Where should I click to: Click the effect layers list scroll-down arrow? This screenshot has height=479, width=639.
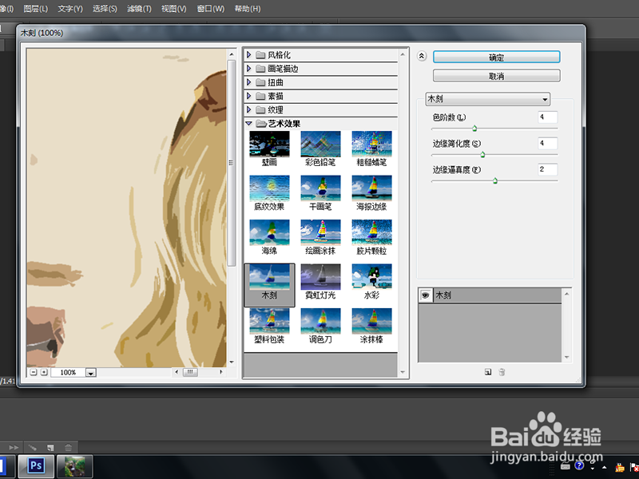[x=566, y=357]
